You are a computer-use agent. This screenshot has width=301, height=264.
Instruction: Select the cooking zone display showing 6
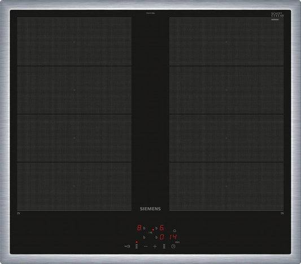coord(162,227)
